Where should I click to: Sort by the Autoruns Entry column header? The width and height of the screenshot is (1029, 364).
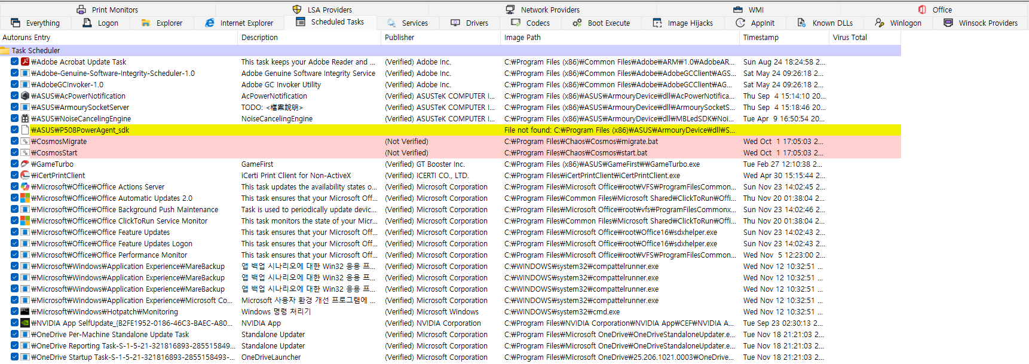click(118, 37)
